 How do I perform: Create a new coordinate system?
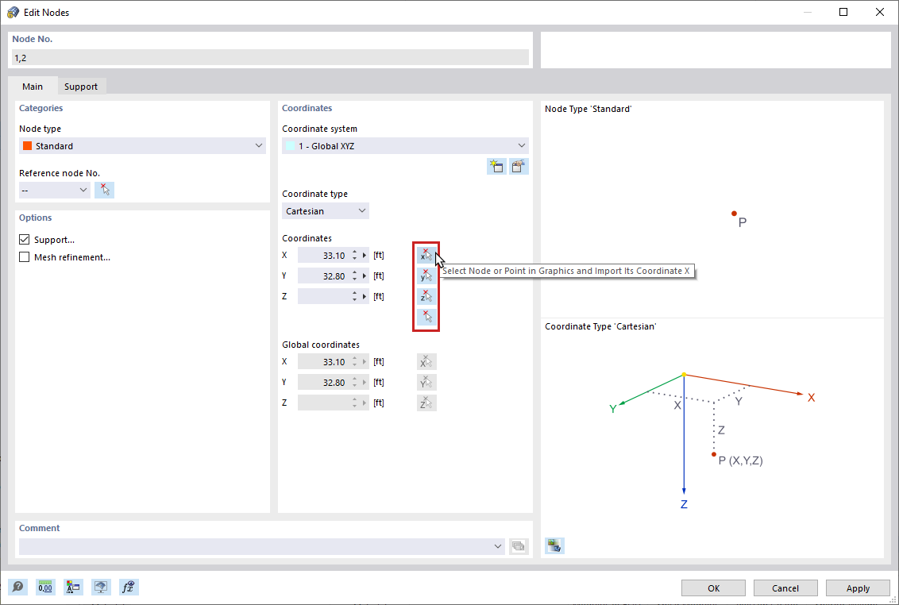pos(496,166)
